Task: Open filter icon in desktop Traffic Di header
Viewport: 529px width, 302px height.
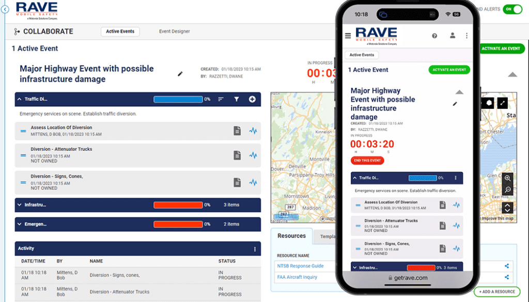Action: click(237, 99)
